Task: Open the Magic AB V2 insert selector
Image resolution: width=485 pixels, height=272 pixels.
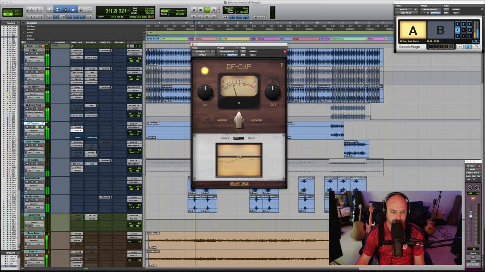Action: click(x=406, y=13)
